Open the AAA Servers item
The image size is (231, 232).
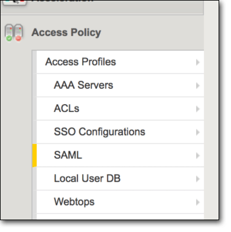(83, 85)
